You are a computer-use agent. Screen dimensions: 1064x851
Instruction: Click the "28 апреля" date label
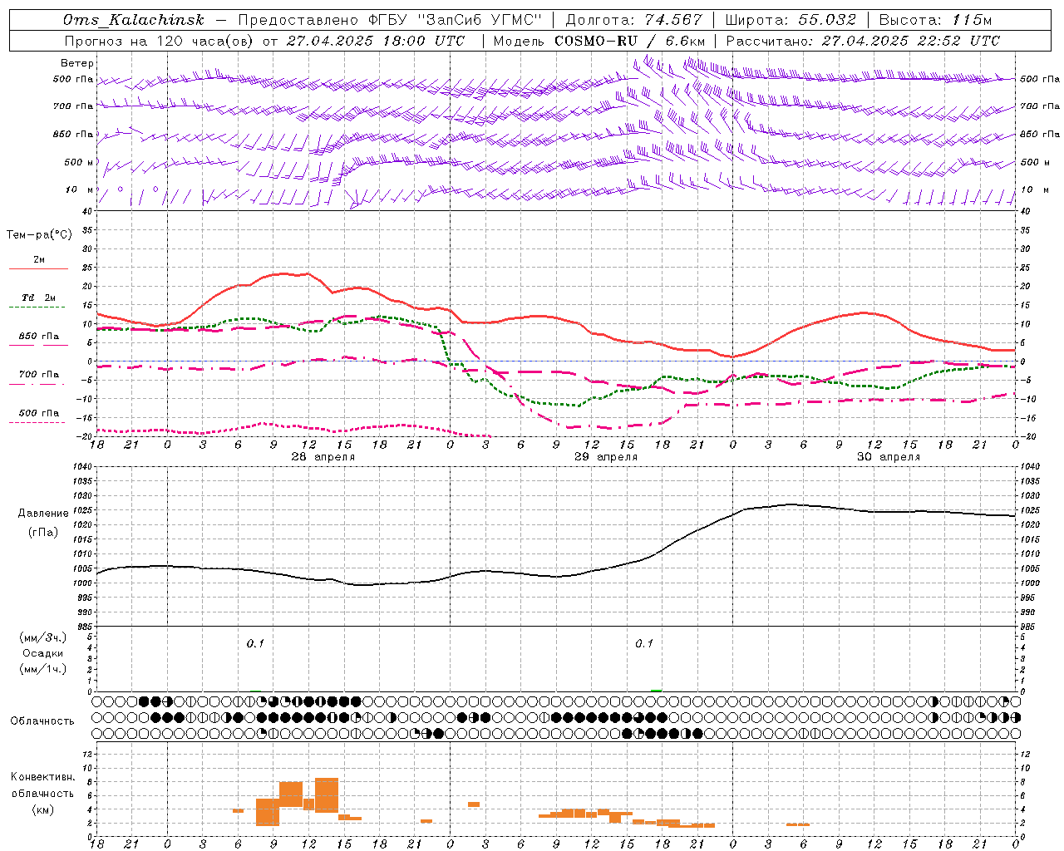[x=323, y=457]
